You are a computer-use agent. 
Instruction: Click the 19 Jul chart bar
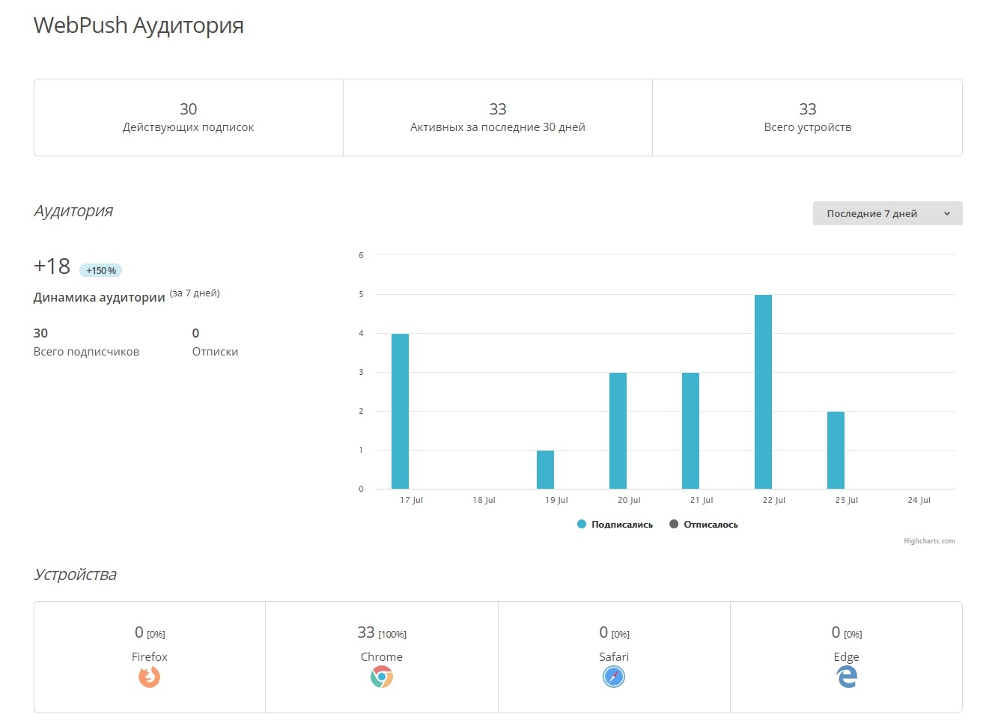[x=545, y=469]
